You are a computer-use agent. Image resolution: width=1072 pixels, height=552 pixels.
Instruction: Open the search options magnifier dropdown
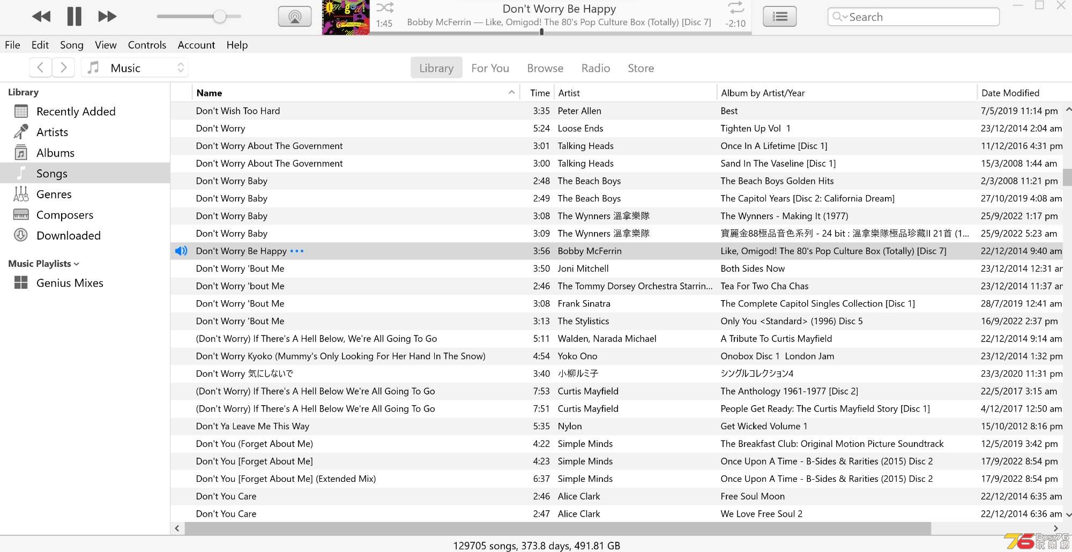point(839,17)
